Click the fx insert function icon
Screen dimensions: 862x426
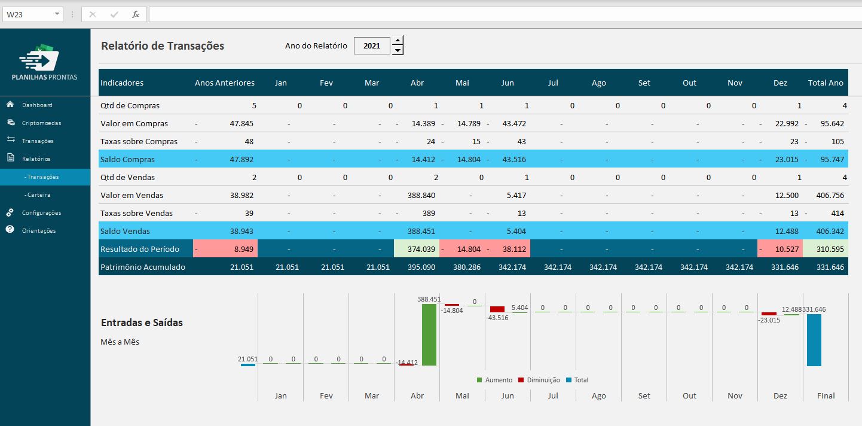pyautogui.click(x=135, y=14)
